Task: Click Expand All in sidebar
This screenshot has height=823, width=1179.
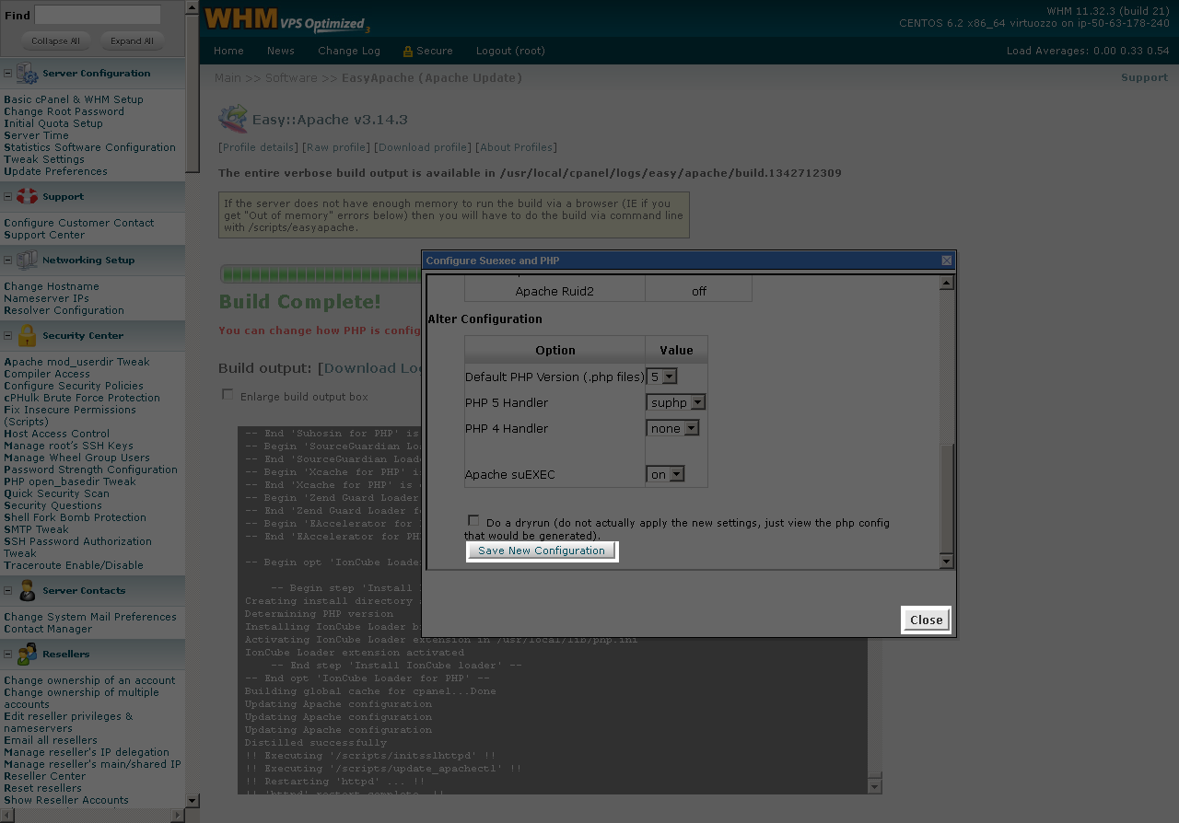Action: 132,41
